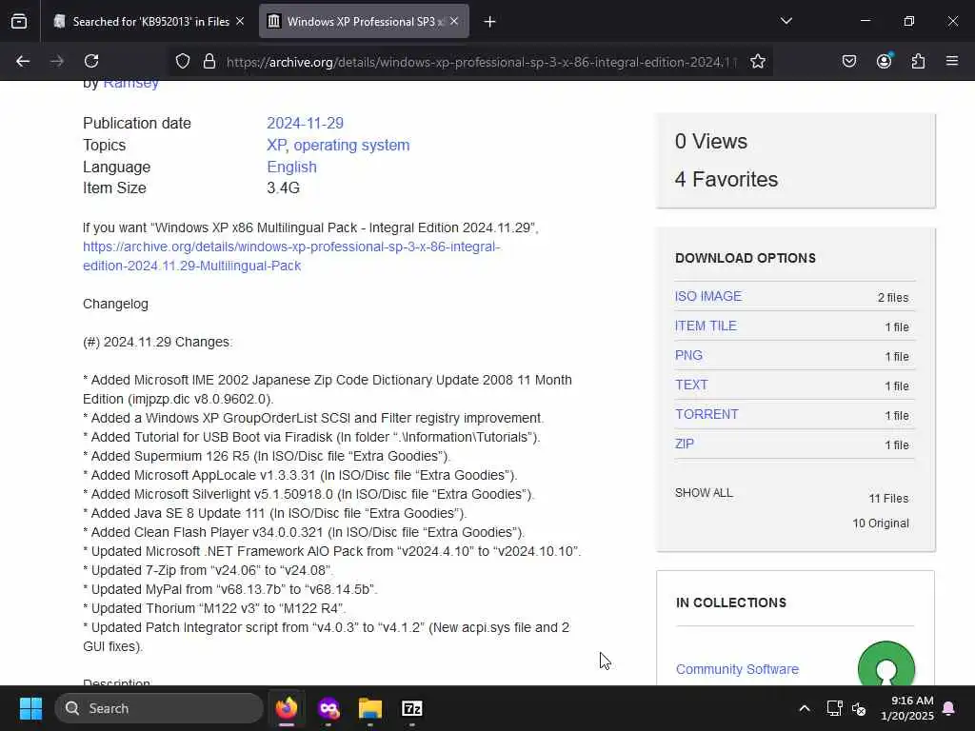Screen dimensions: 975x731
Task: Click 'DOWNLOAD OPTIONS' heading
Action: 746,258
